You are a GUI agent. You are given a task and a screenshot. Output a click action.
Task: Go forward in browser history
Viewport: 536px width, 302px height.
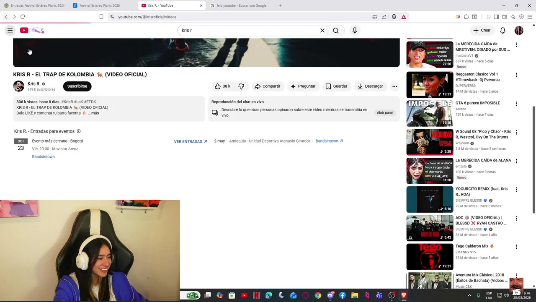click(x=14, y=17)
